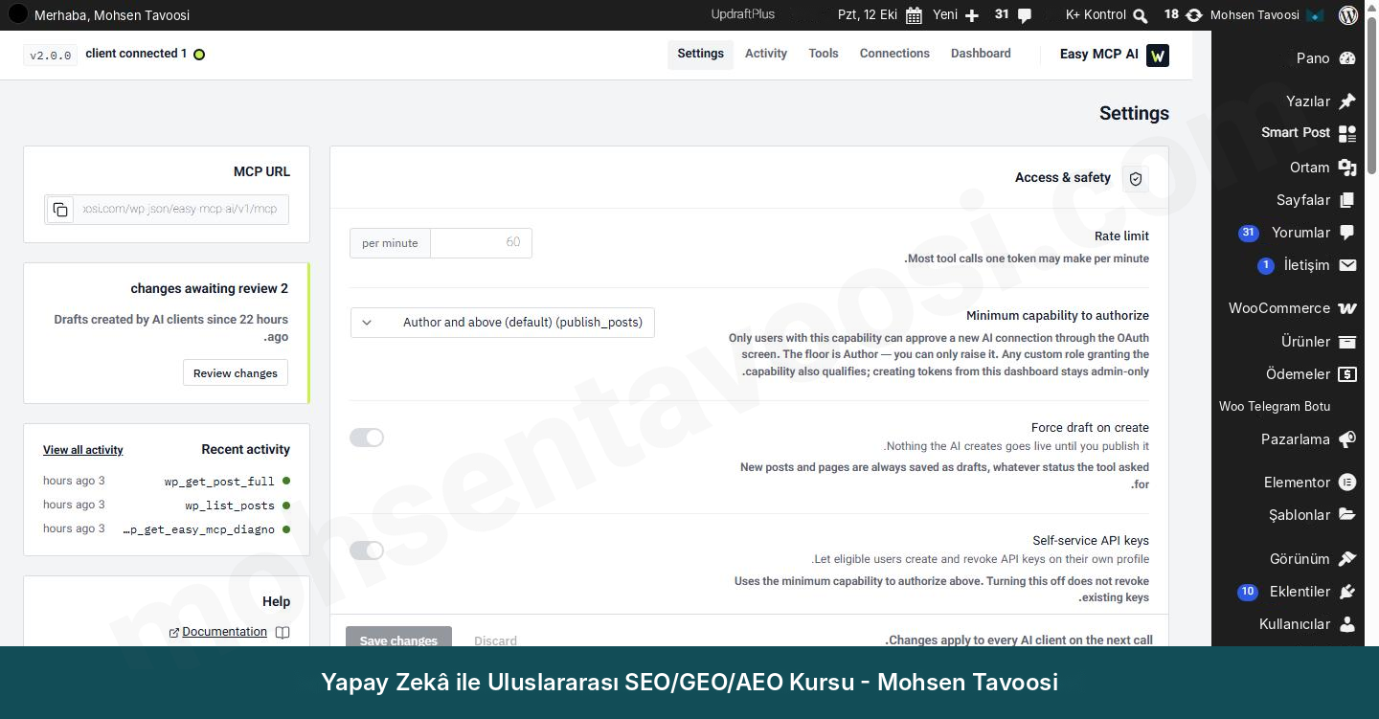This screenshot has width=1379, height=719.
Task: Select the Settings tab
Action: tap(701, 54)
